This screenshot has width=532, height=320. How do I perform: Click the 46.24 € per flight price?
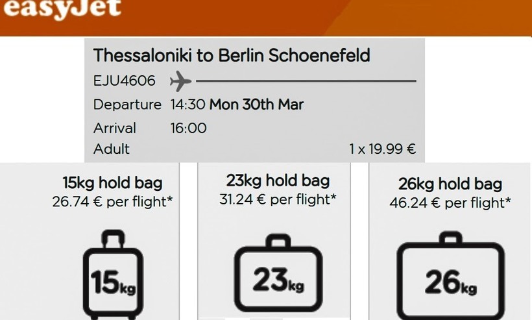(451, 203)
